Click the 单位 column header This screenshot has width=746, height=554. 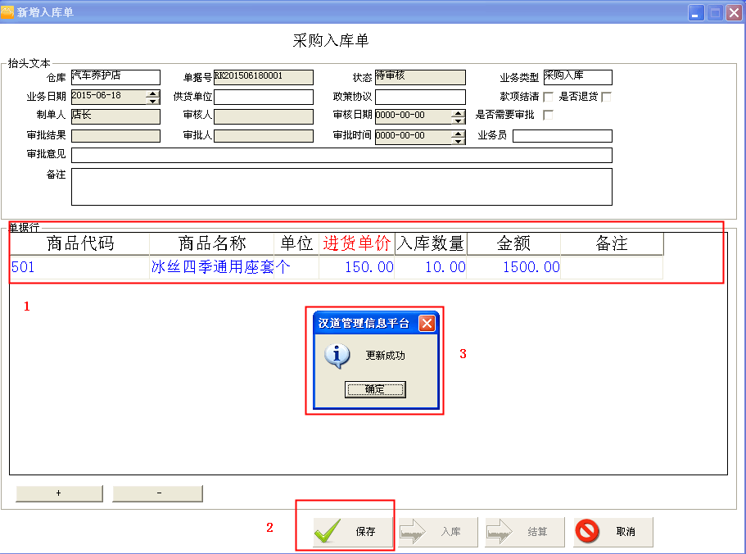click(296, 243)
